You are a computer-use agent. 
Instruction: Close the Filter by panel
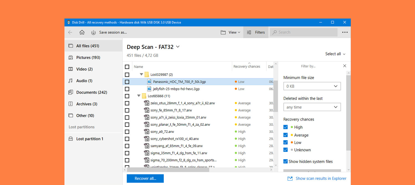pos(344,66)
